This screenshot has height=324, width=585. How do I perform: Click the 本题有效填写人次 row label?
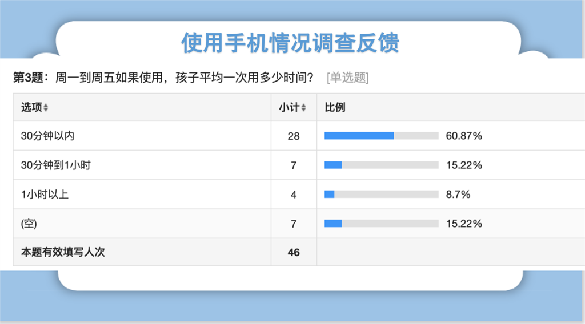click(63, 252)
